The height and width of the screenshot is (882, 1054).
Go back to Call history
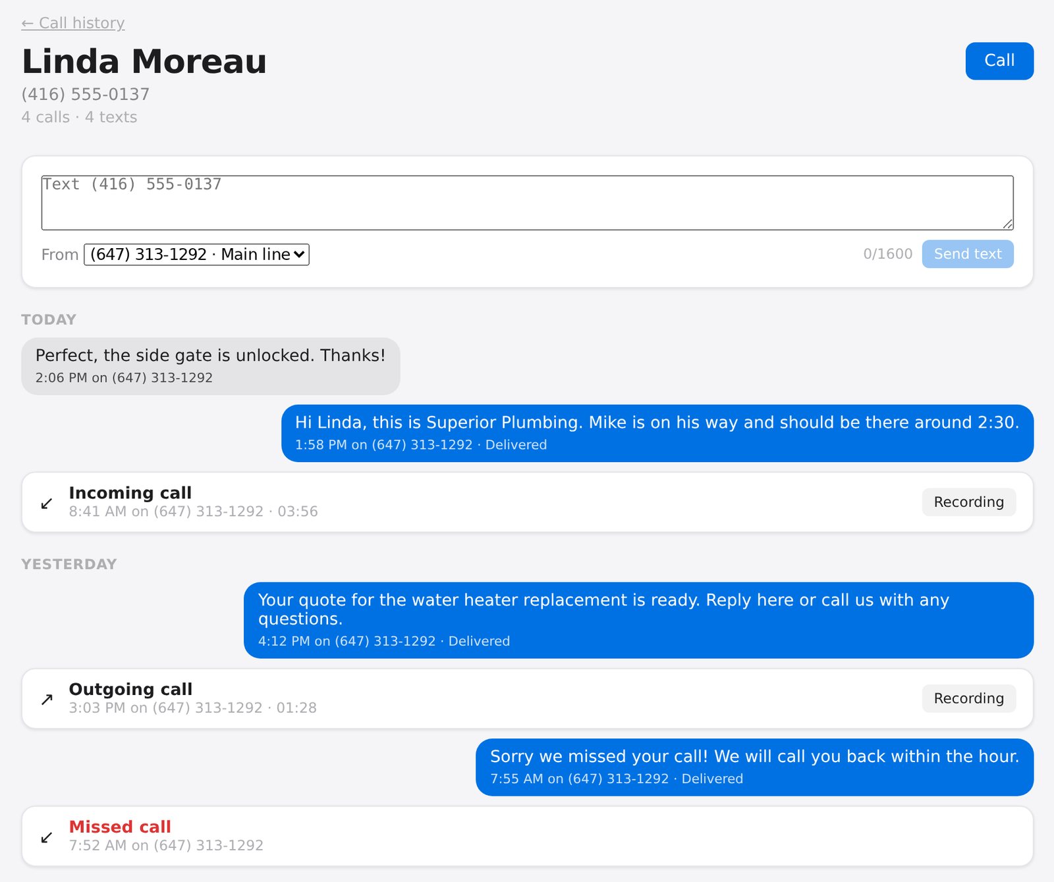click(73, 23)
